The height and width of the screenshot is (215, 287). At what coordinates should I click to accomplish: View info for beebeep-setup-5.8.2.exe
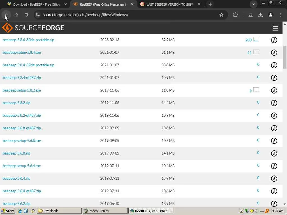click(274, 90)
